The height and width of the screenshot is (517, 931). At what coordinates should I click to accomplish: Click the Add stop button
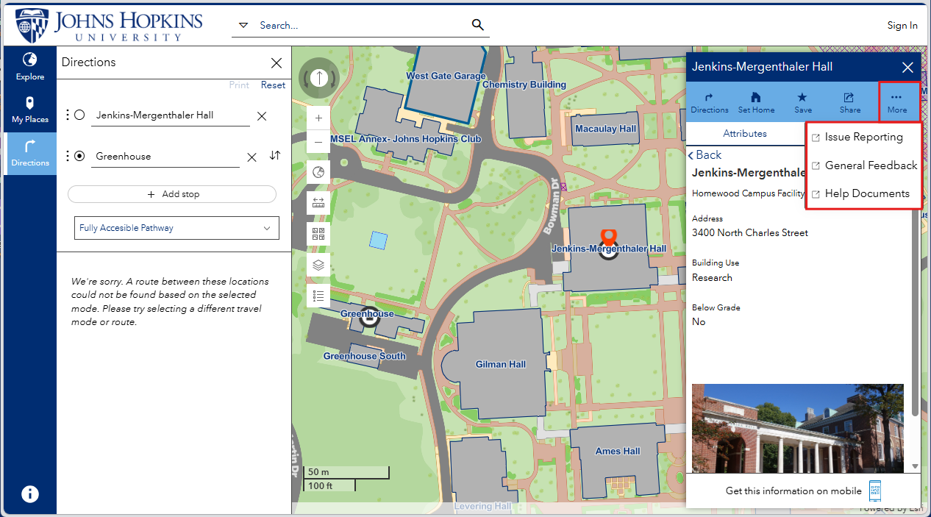pyautogui.click(x=172, y=194)
